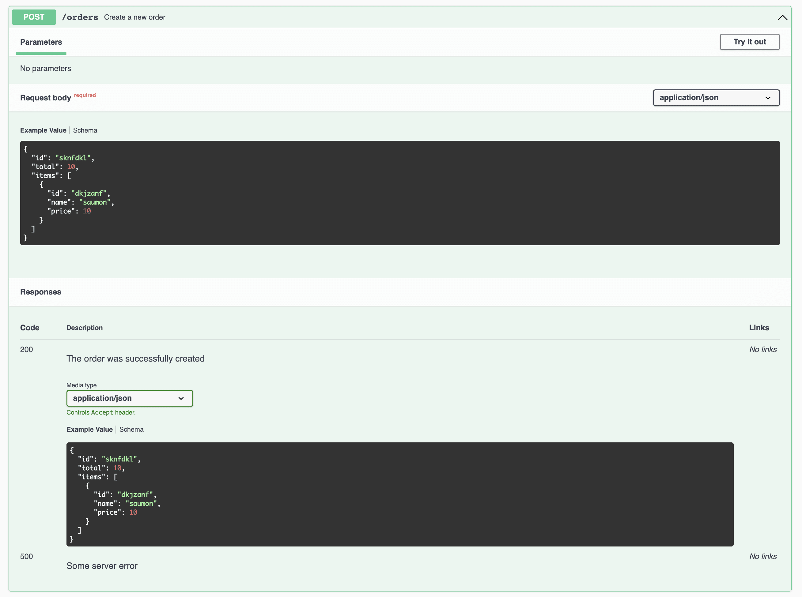Viewport: 802px width, 597px height.
Task: Click the Responses section header
Action: [40, 292]
